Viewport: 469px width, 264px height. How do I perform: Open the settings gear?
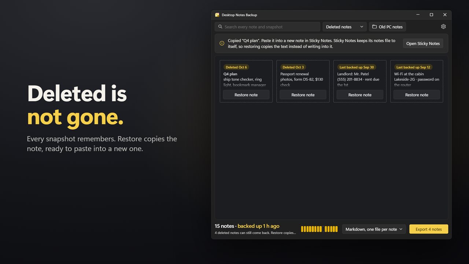(443, 27)
